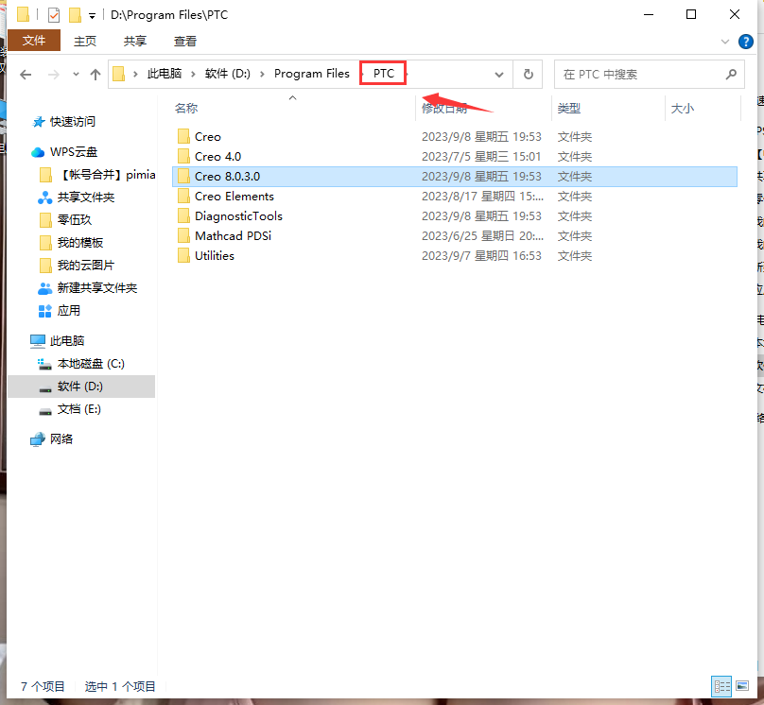Viewport: 764px width, 705px height.
Task: Click the network icon beside 网络
Action: tap(38, 439)
